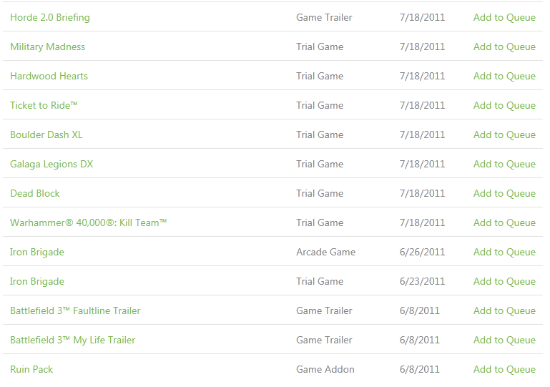
Task: Open the Boulder Dash XL entry
Action: tap(46, 134)
